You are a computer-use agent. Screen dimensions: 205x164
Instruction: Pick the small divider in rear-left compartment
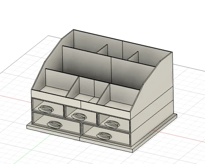click(103, 50)
